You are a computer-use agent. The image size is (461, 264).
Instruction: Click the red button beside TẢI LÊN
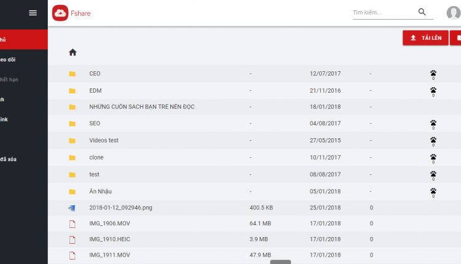(455, 38)
